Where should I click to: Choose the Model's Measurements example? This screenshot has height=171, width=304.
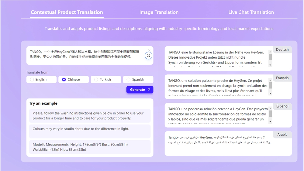click(x=90, y=147)
